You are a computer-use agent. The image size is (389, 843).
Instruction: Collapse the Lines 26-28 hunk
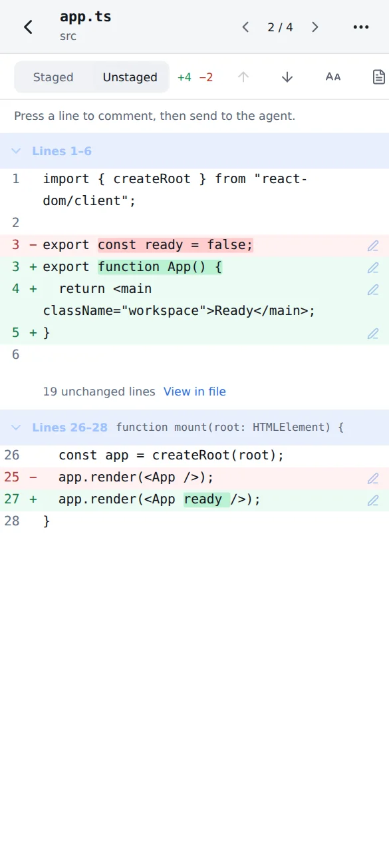point(16,427)
